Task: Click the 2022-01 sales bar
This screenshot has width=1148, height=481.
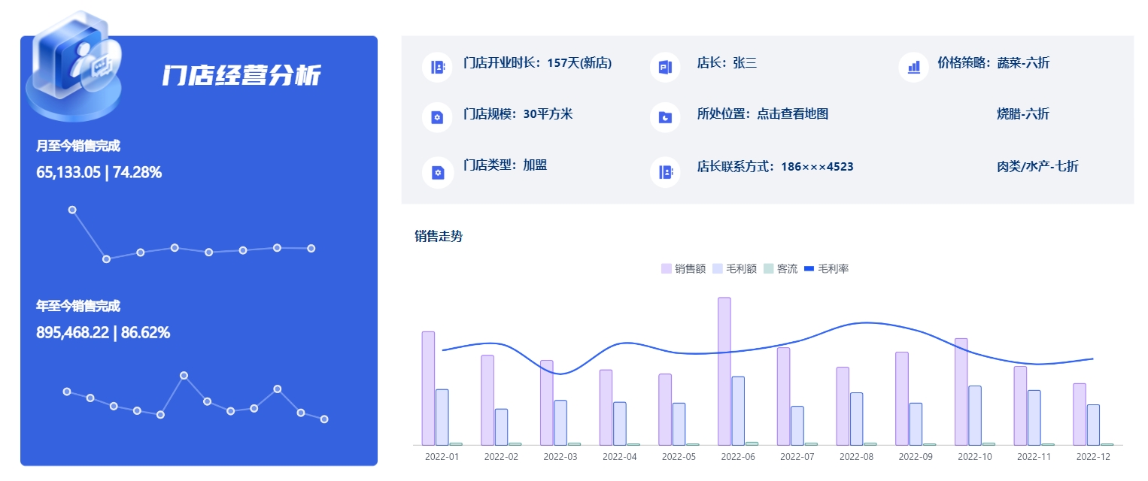Action: (428, 389)
